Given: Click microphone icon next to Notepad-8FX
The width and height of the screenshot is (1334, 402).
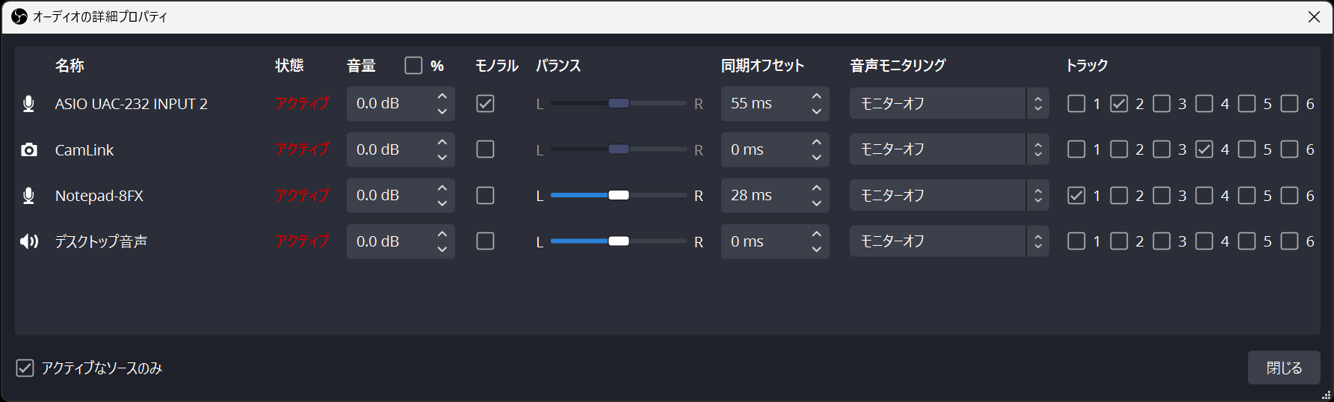Looking at the screenshot, I should 28,196.
